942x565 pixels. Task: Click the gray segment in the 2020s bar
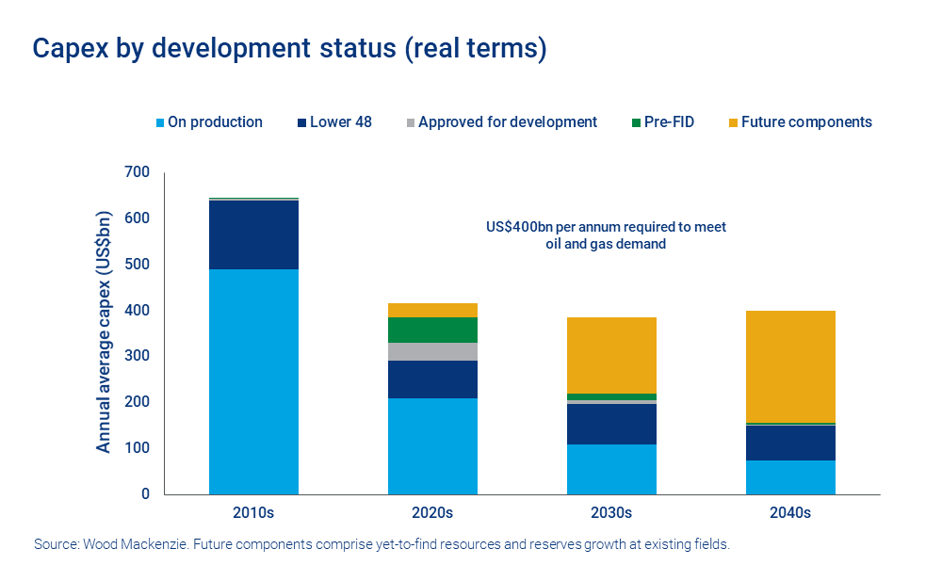pyautogui.click(x=432, y=350)
